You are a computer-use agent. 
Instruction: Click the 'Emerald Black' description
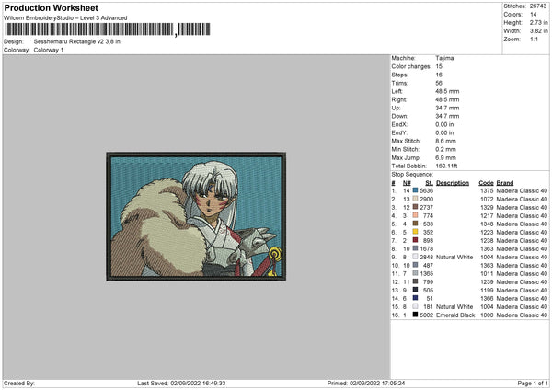pos(455,315)
